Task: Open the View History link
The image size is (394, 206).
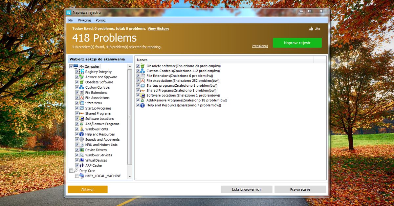Action: click(158, 29)
